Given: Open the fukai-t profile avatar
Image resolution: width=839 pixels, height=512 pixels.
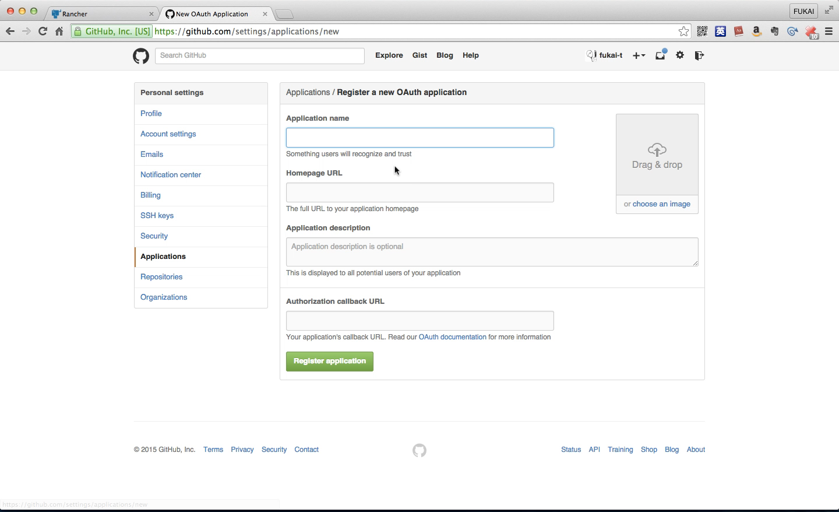Looking at the screenshot, I should click(x=591, y=55).
